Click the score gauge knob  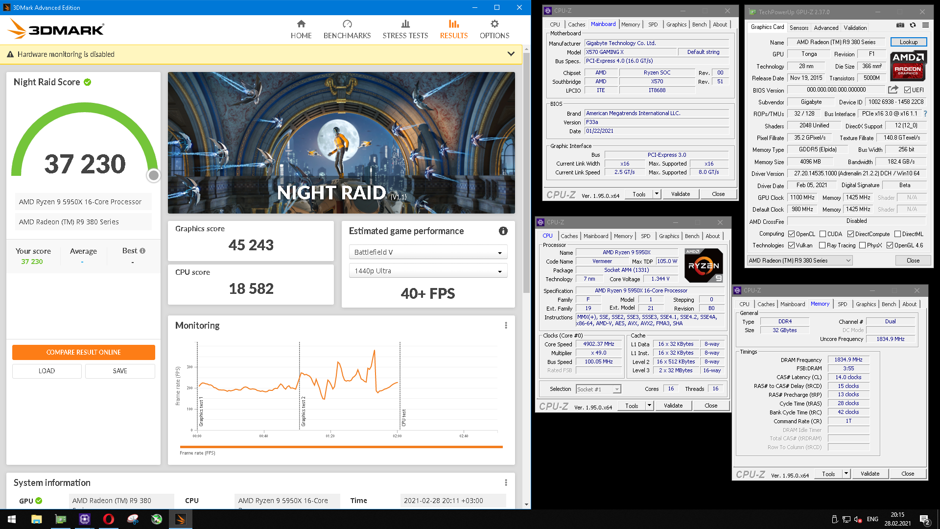point(154,175)
